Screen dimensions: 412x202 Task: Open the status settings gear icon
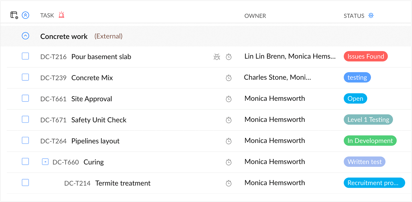point(371,16)
